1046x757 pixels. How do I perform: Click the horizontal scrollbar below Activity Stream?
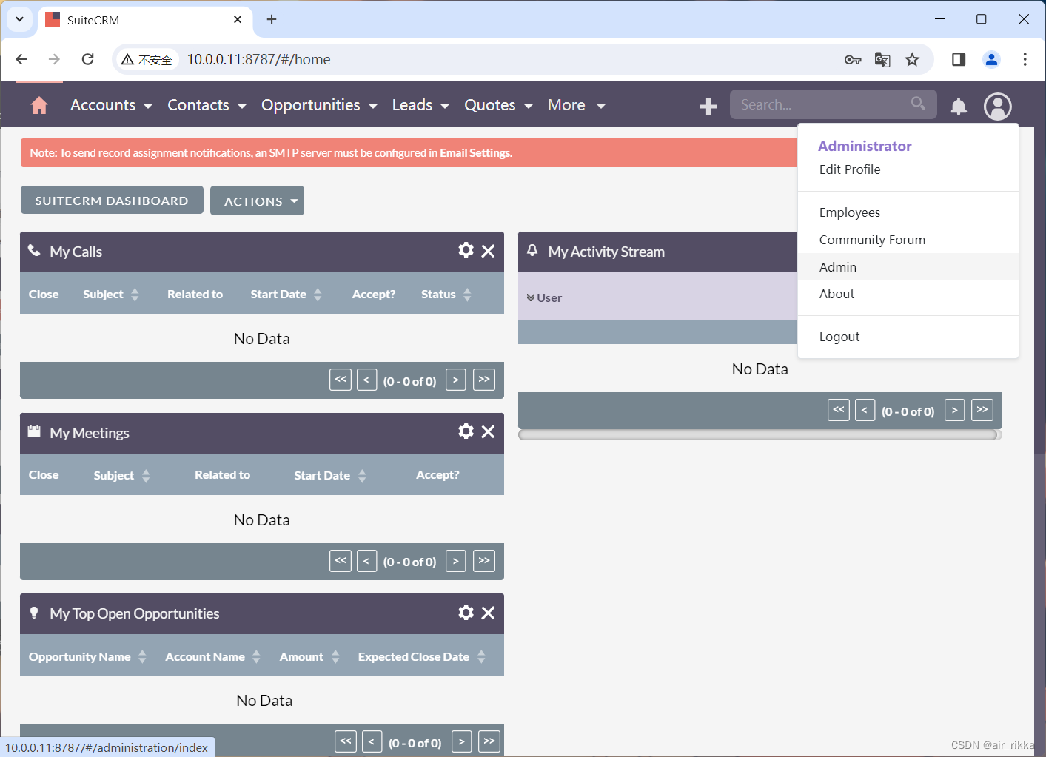point(760,434)
